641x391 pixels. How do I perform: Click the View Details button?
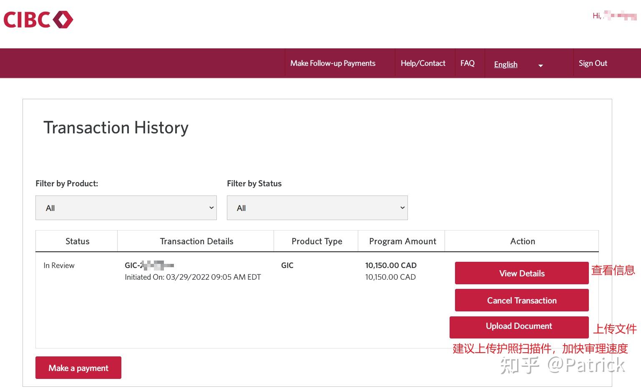click(521, 273)
